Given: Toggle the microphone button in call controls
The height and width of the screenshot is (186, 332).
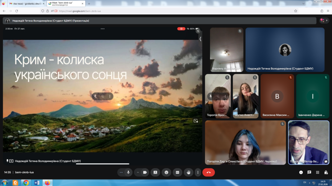Looking at the screenshot, I should coord(128,172).
